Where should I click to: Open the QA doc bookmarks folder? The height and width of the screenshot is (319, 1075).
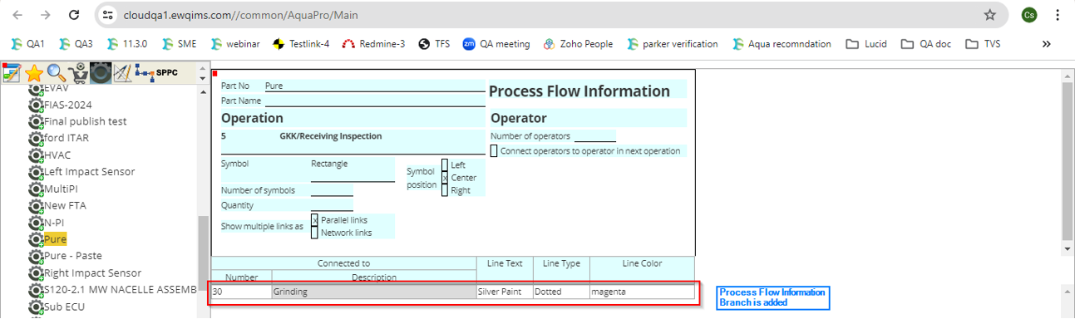coord(926,44)
